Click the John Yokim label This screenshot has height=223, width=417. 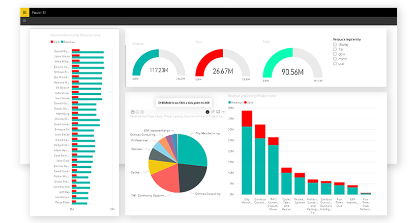tap(62, 56)
